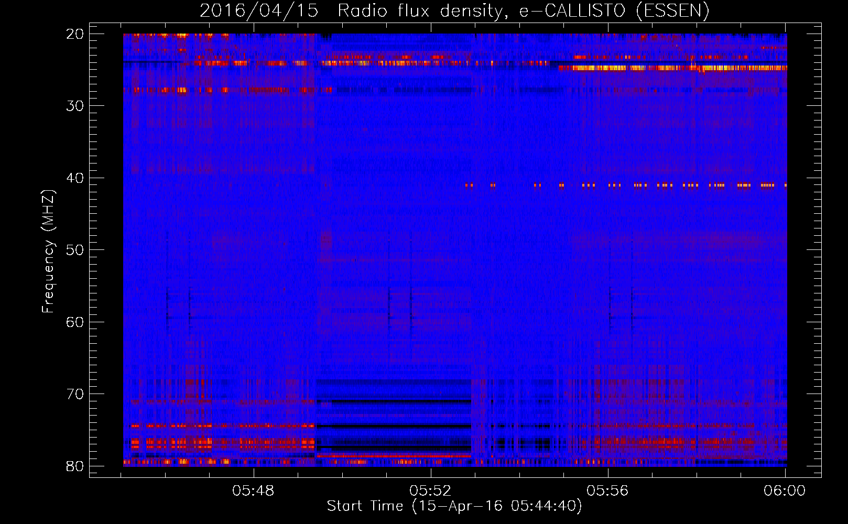Image resolution: width=848 pixels, height=524 pixels.
Task: Click the 'Start Time (15-Apr-16 05:44:40)' axis label
Action: 454,506
